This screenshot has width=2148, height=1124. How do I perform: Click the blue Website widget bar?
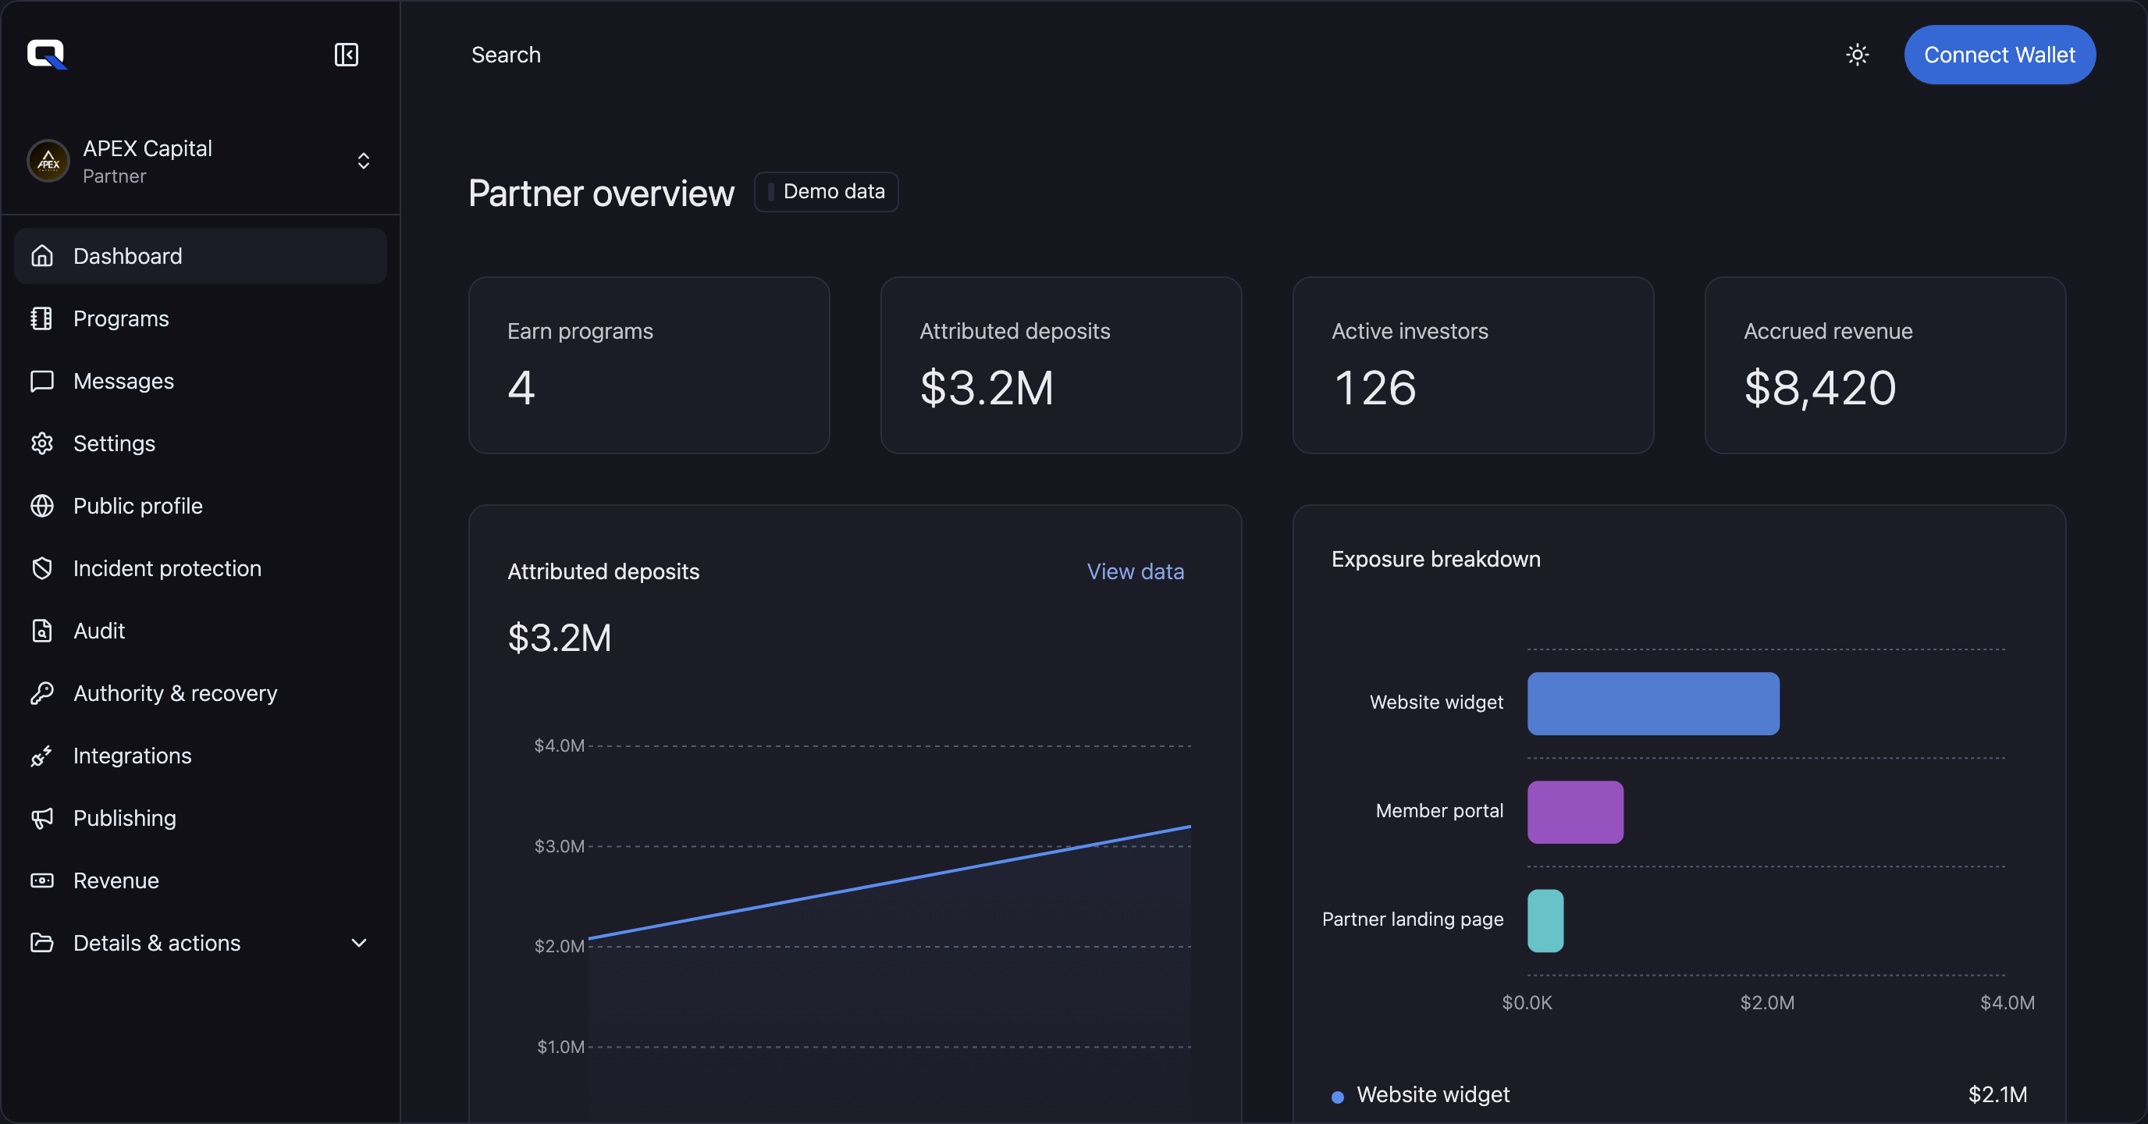[1652, 704]
